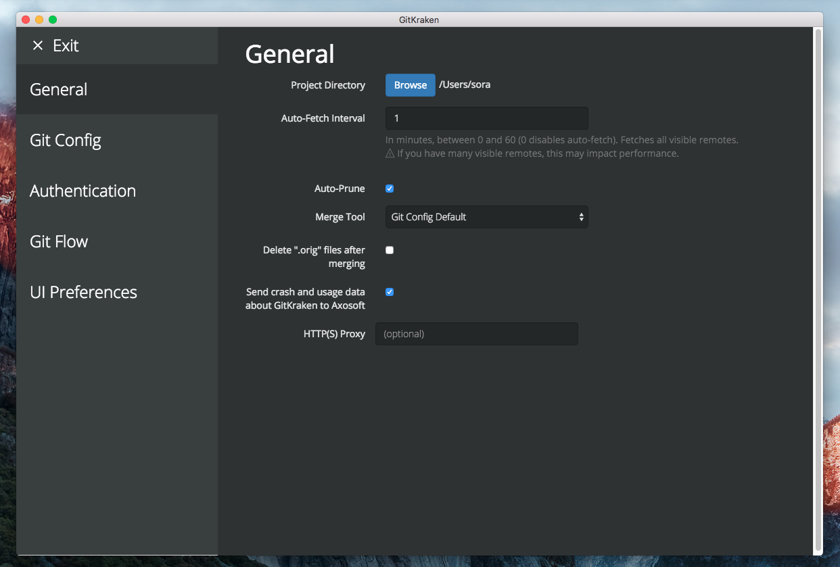
Task: Click the warning triangle icon under Auto-Fetch
Action: [x=390, y=153]
